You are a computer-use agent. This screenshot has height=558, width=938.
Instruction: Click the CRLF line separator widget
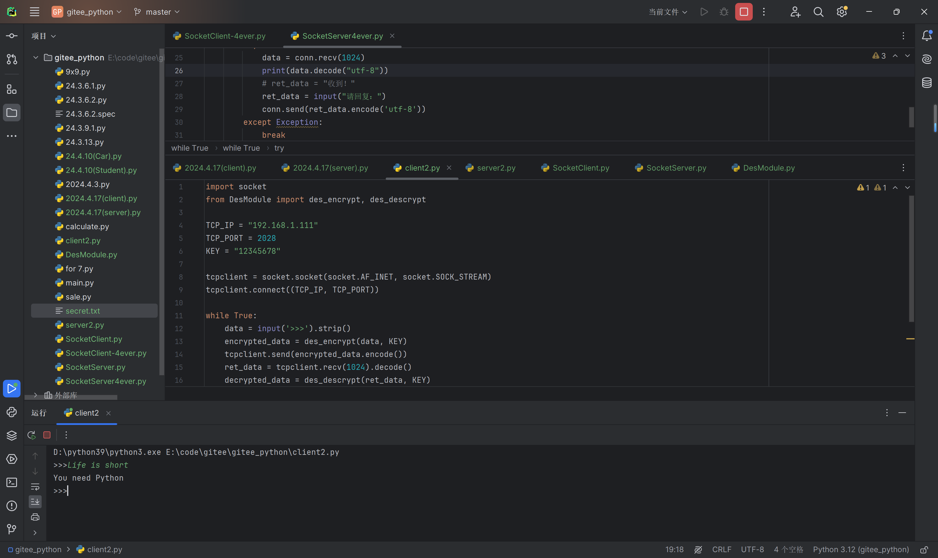(x=721, y=550)
